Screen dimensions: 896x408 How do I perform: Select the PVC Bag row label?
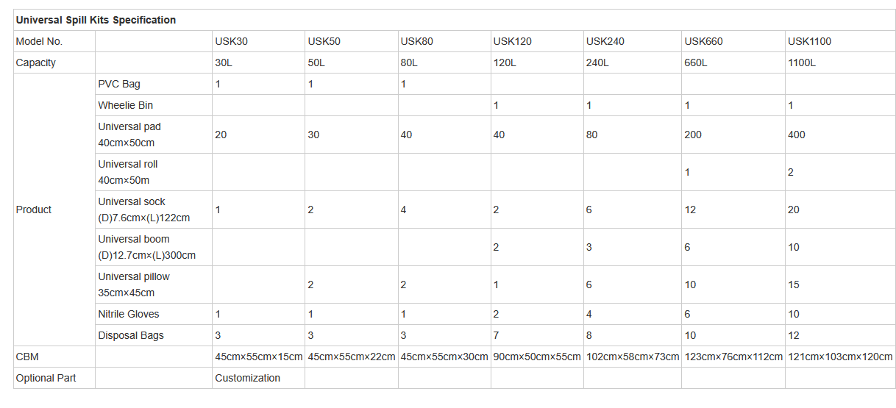(119, 84)
